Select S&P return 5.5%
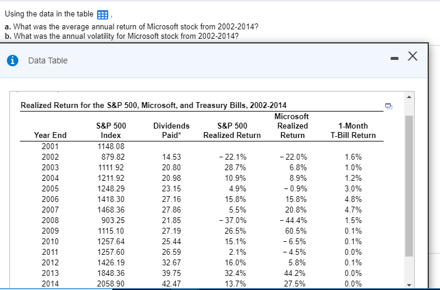The height and width of the screenshot is (290, 440). pyautogui.click(x=238, y=210)
